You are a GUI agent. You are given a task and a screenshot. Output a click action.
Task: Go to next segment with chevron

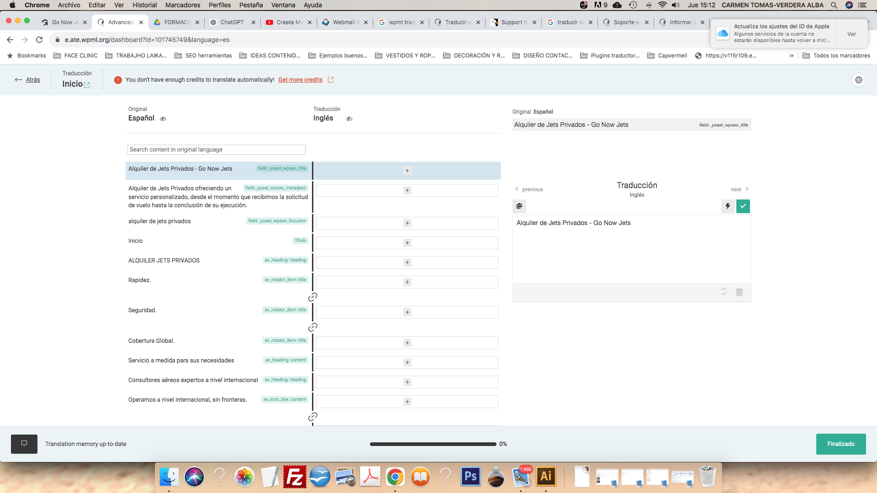[x=740, y=189]
